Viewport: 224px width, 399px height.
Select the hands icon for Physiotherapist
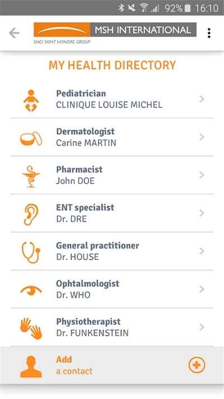click(x=31, y=328)
